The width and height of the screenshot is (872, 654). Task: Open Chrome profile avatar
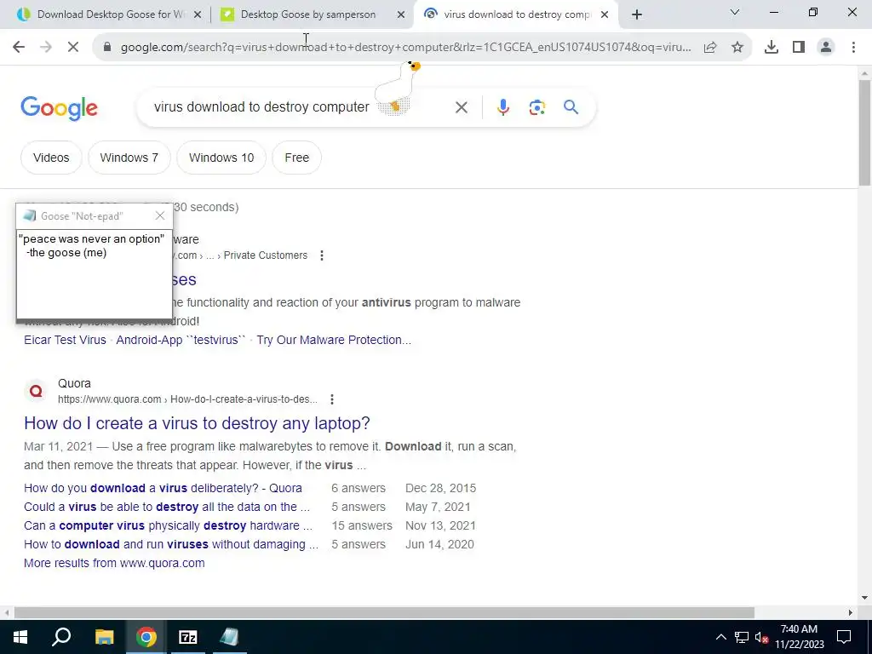coord(826,48)
